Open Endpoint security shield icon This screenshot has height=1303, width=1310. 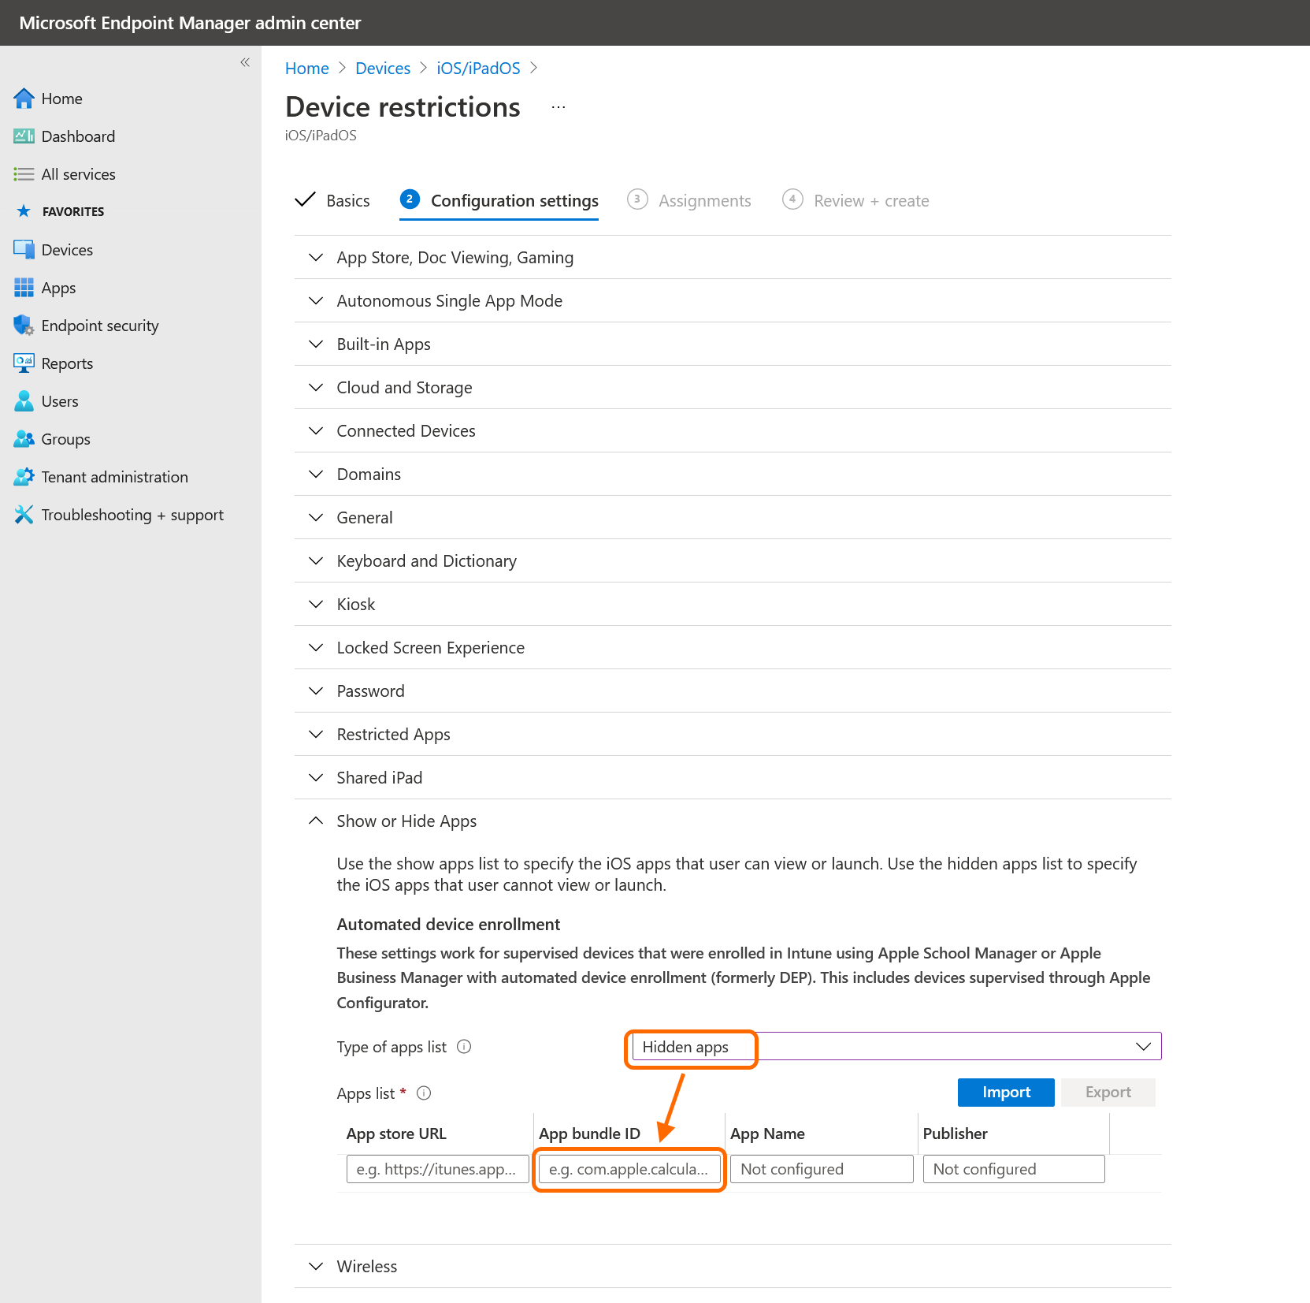click(24, 326)
